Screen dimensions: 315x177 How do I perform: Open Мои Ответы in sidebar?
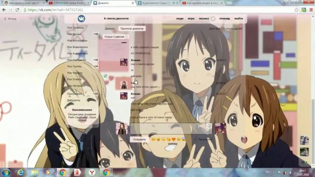[x=74, y=79]
